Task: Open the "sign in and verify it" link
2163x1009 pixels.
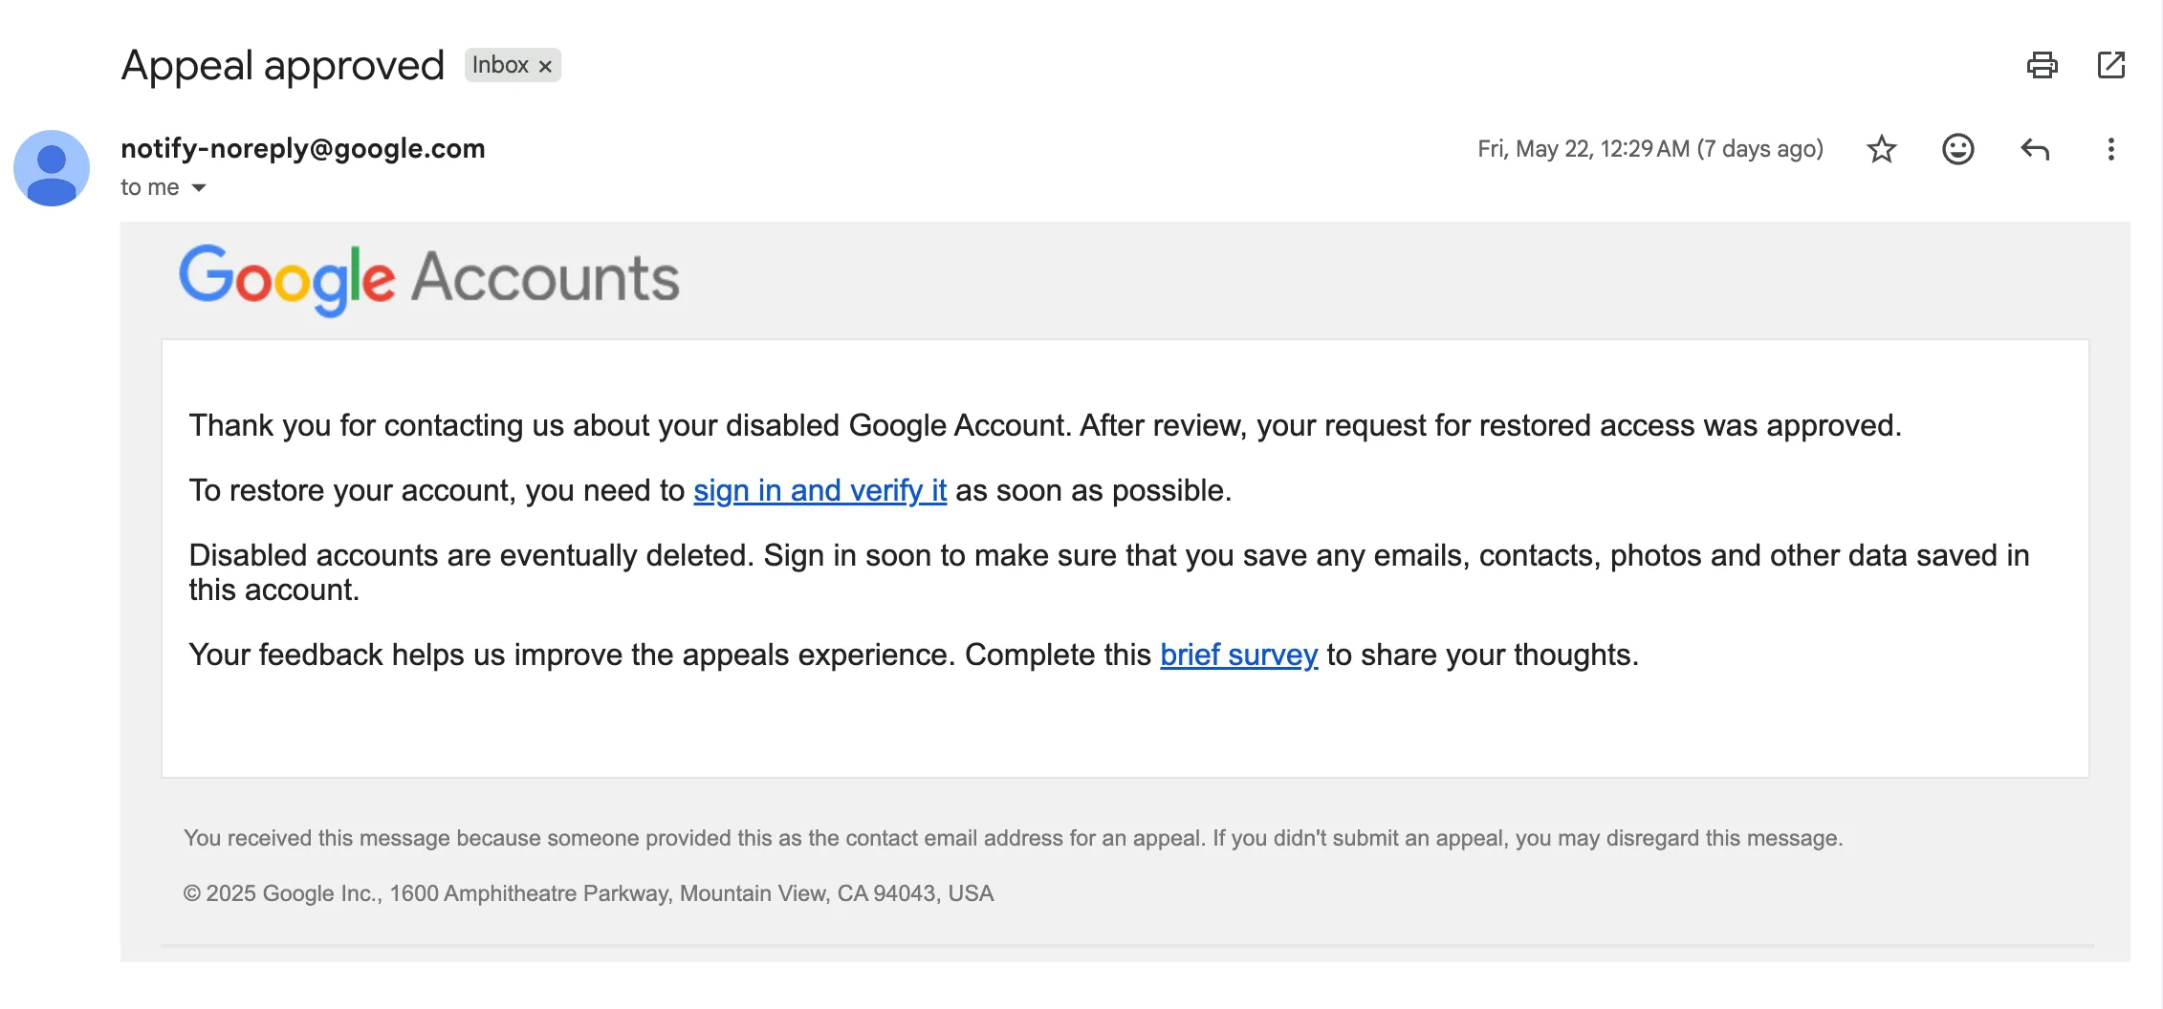Action: [x=819, y=490]
